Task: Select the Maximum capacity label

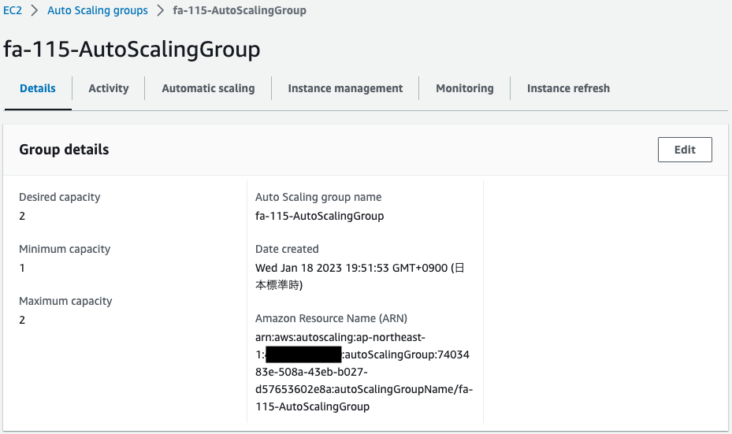Action: [x=66, y=301]
